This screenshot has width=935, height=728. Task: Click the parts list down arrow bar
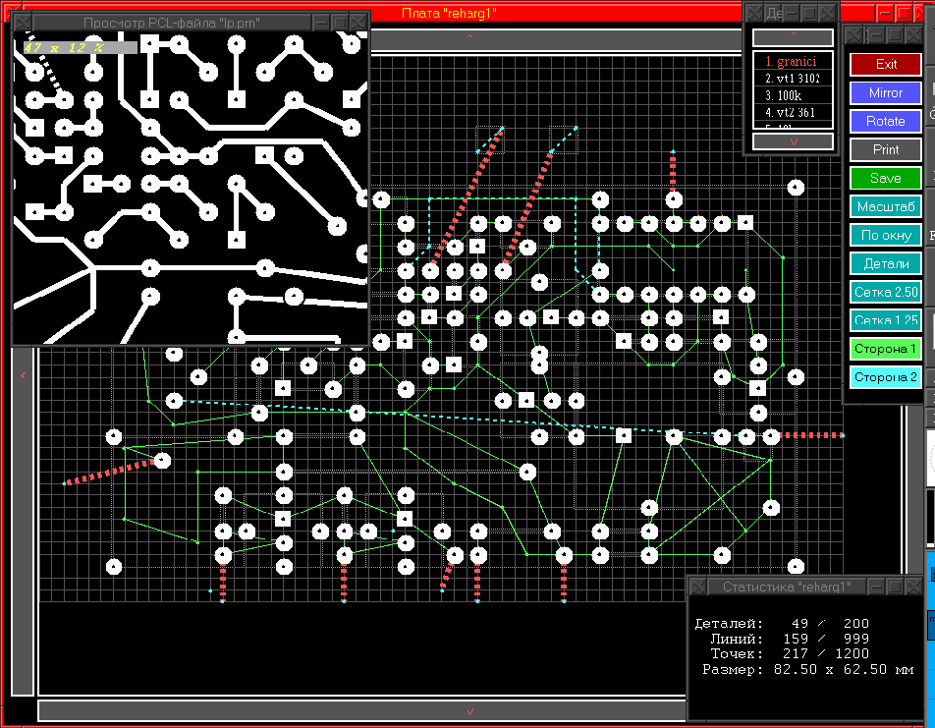point(793,141)
